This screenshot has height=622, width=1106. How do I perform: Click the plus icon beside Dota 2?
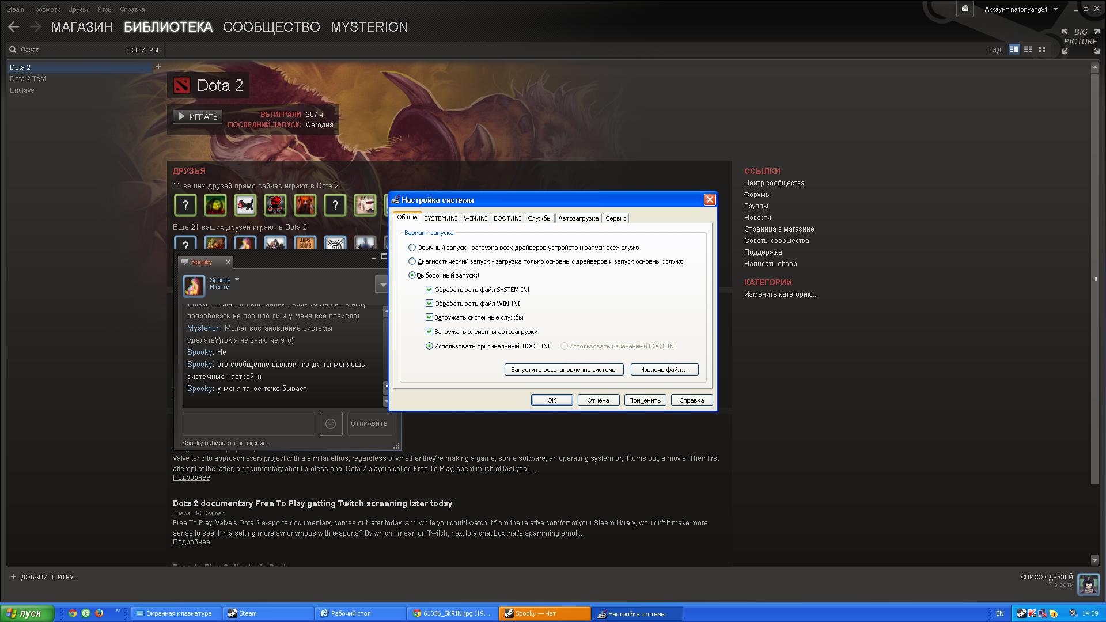(x=158, y=67)
